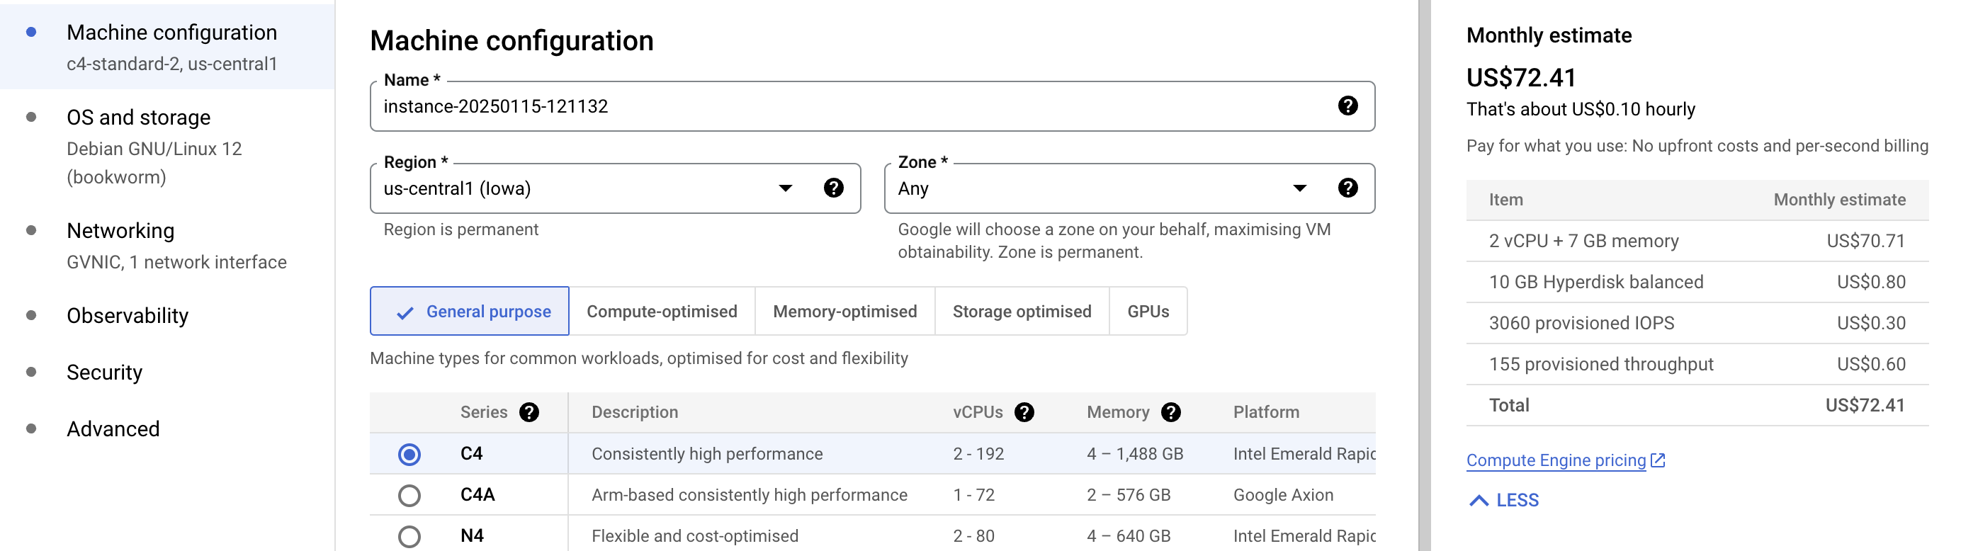Viewport: 1961px width, 551px height.
Task: Open the Zone dropdown
Action: point(1129,188)
